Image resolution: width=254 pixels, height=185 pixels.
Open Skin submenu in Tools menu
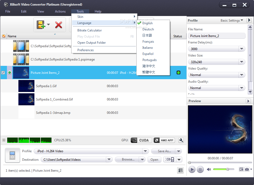(104, 17)
